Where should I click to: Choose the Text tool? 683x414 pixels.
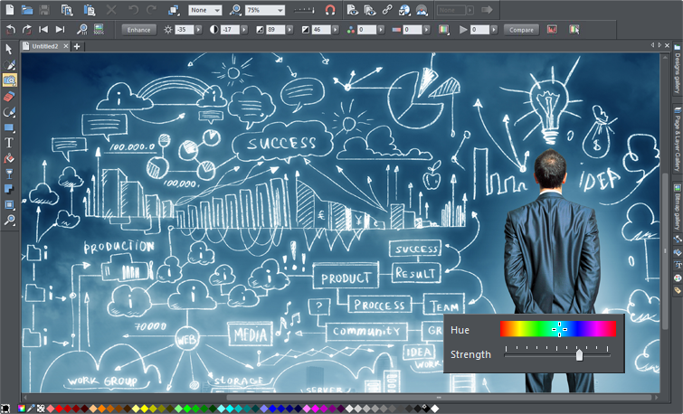click(9, 143)
